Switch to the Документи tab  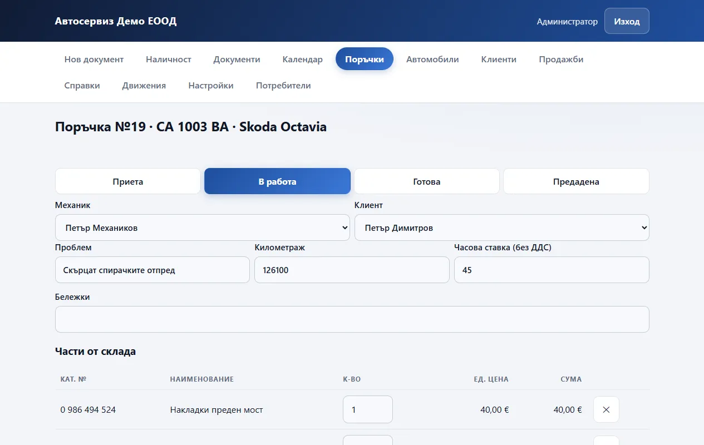coord(237,59)
